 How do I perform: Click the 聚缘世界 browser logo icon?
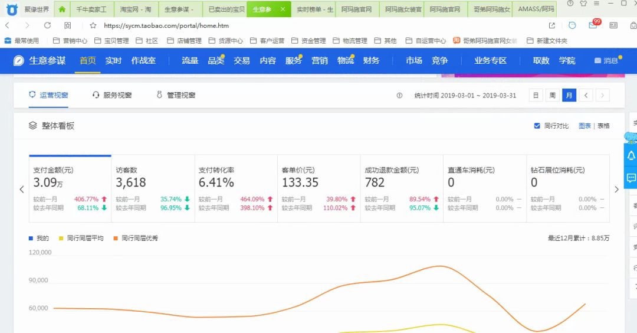[x=12, y=9]
